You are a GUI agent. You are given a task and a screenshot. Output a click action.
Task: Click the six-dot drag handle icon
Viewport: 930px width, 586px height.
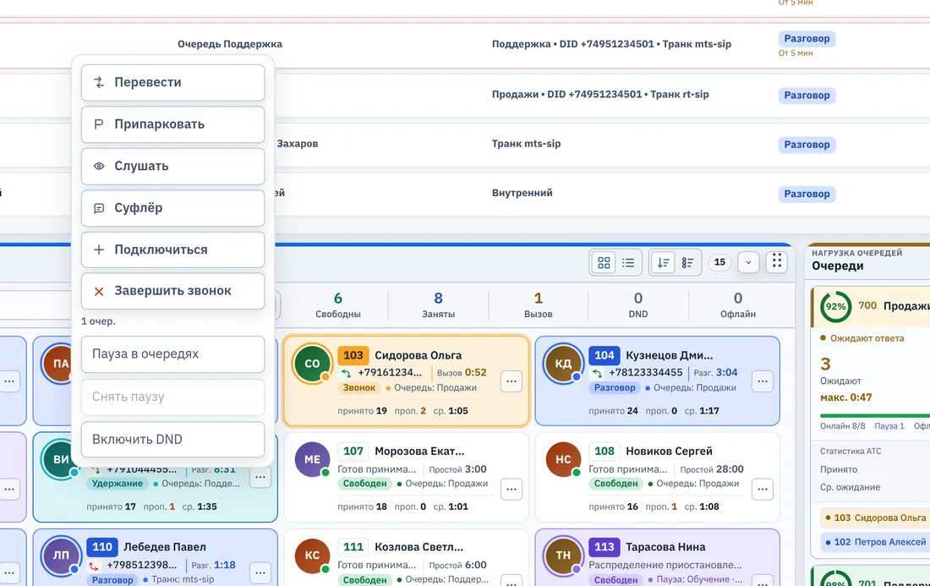pyautogui.click(x=776, y=261)
